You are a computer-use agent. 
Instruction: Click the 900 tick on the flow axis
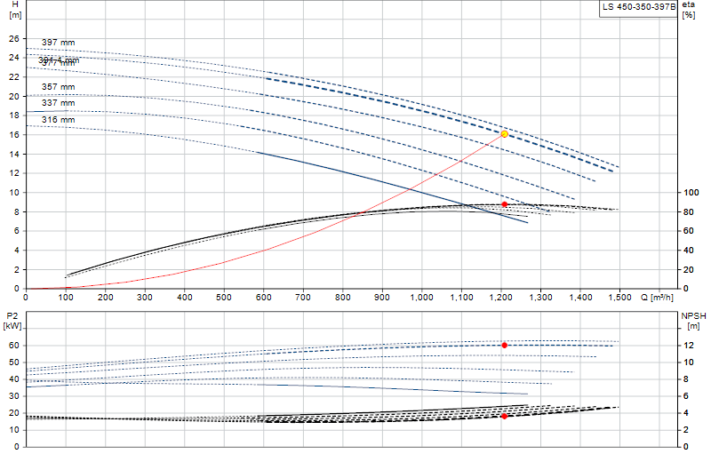pos(382,298)
